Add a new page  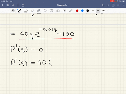[x=113, y=5]
